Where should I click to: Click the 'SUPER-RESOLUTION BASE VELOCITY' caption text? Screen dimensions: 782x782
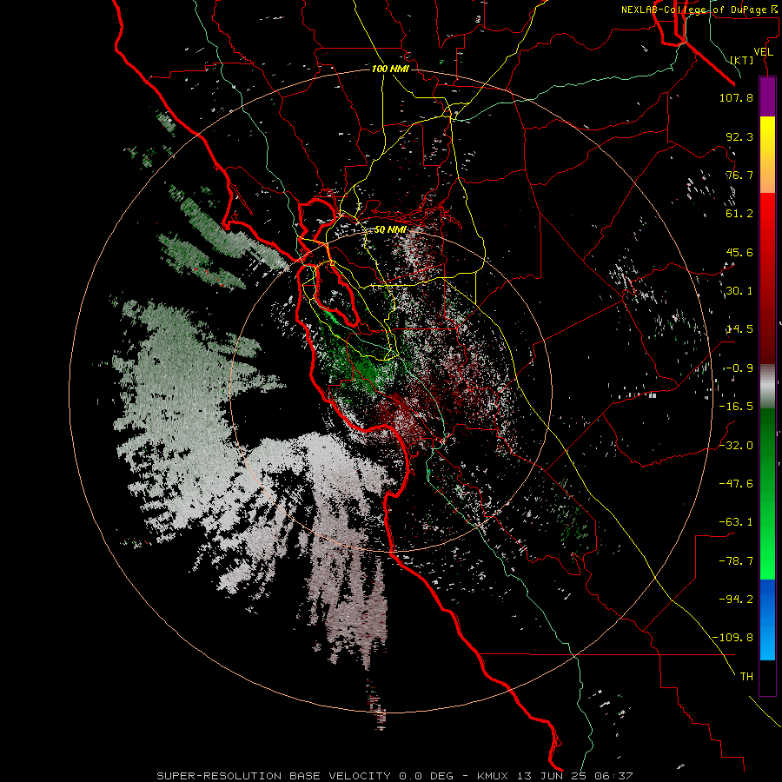click(274, 776)
